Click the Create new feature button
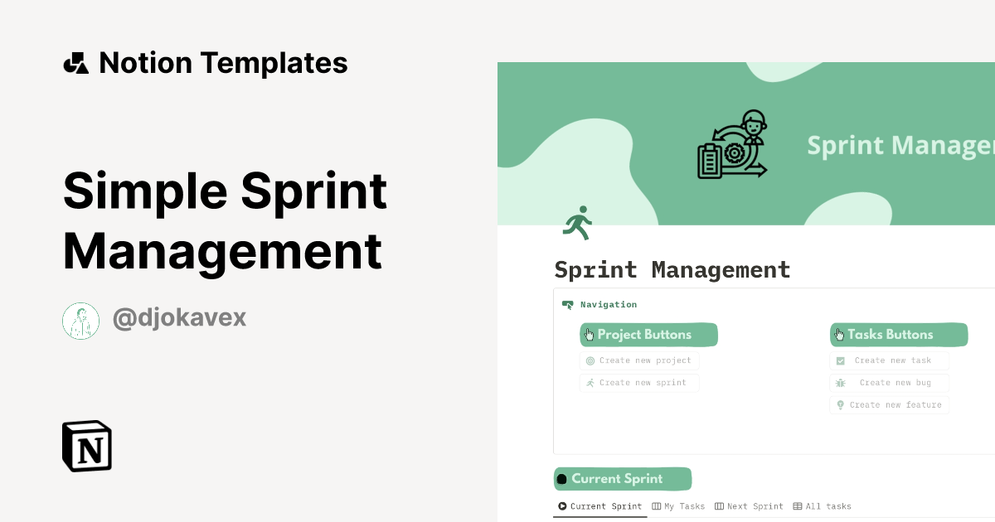This screenshot has height=522, width=995. (x=889, y=404)
